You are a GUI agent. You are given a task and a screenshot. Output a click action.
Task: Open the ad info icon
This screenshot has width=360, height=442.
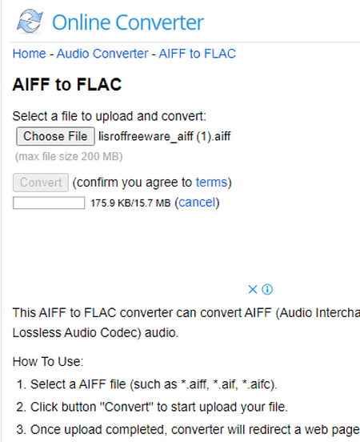pyautogui.click(x=267, y=290)
